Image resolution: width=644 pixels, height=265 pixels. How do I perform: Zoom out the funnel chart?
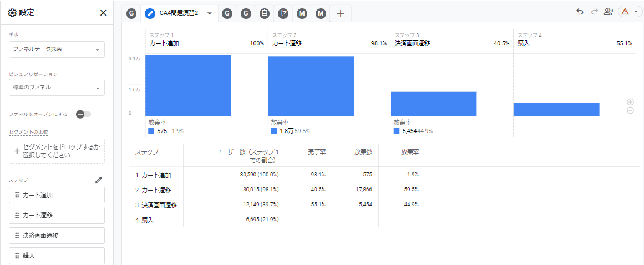click(x=631, y=110)
